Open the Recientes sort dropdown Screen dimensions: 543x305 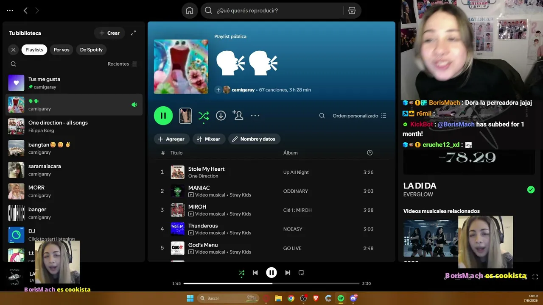click(122, 64)
